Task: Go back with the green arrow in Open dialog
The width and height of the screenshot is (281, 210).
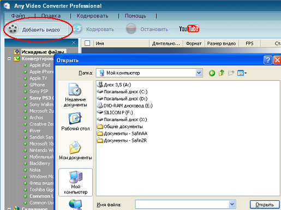Action: coord(212,73)
